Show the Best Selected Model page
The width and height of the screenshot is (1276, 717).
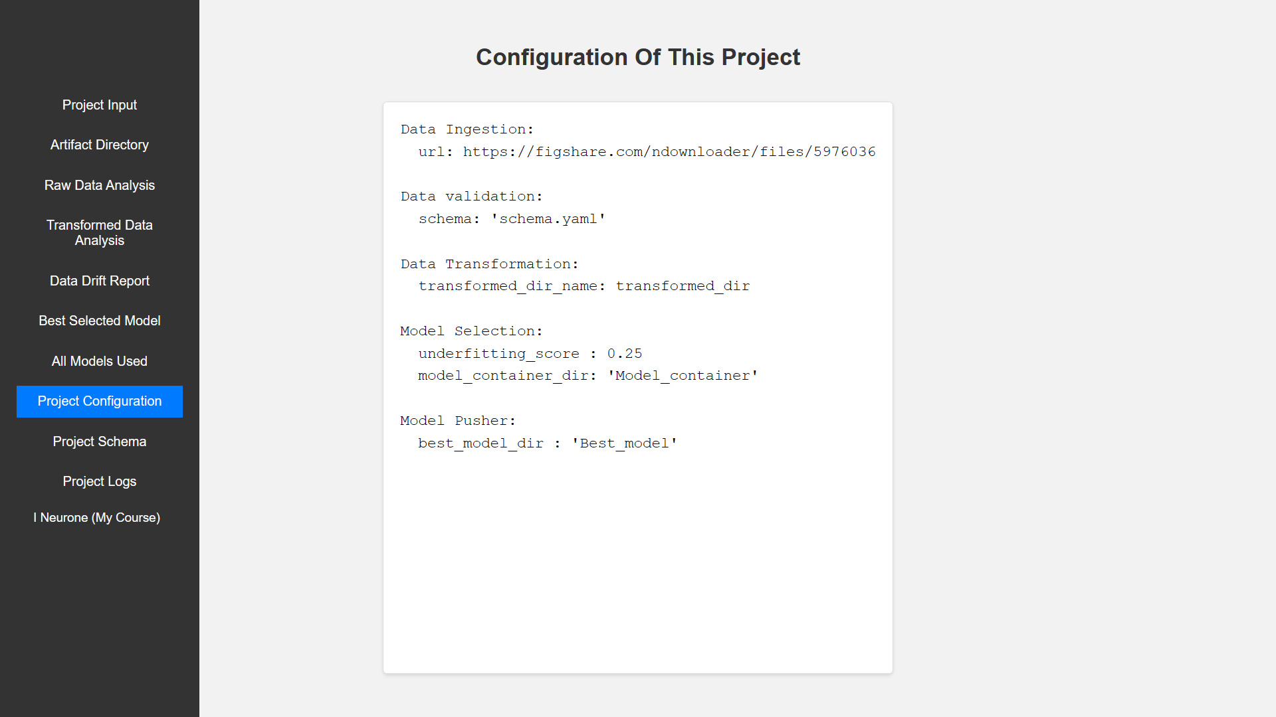99,321
